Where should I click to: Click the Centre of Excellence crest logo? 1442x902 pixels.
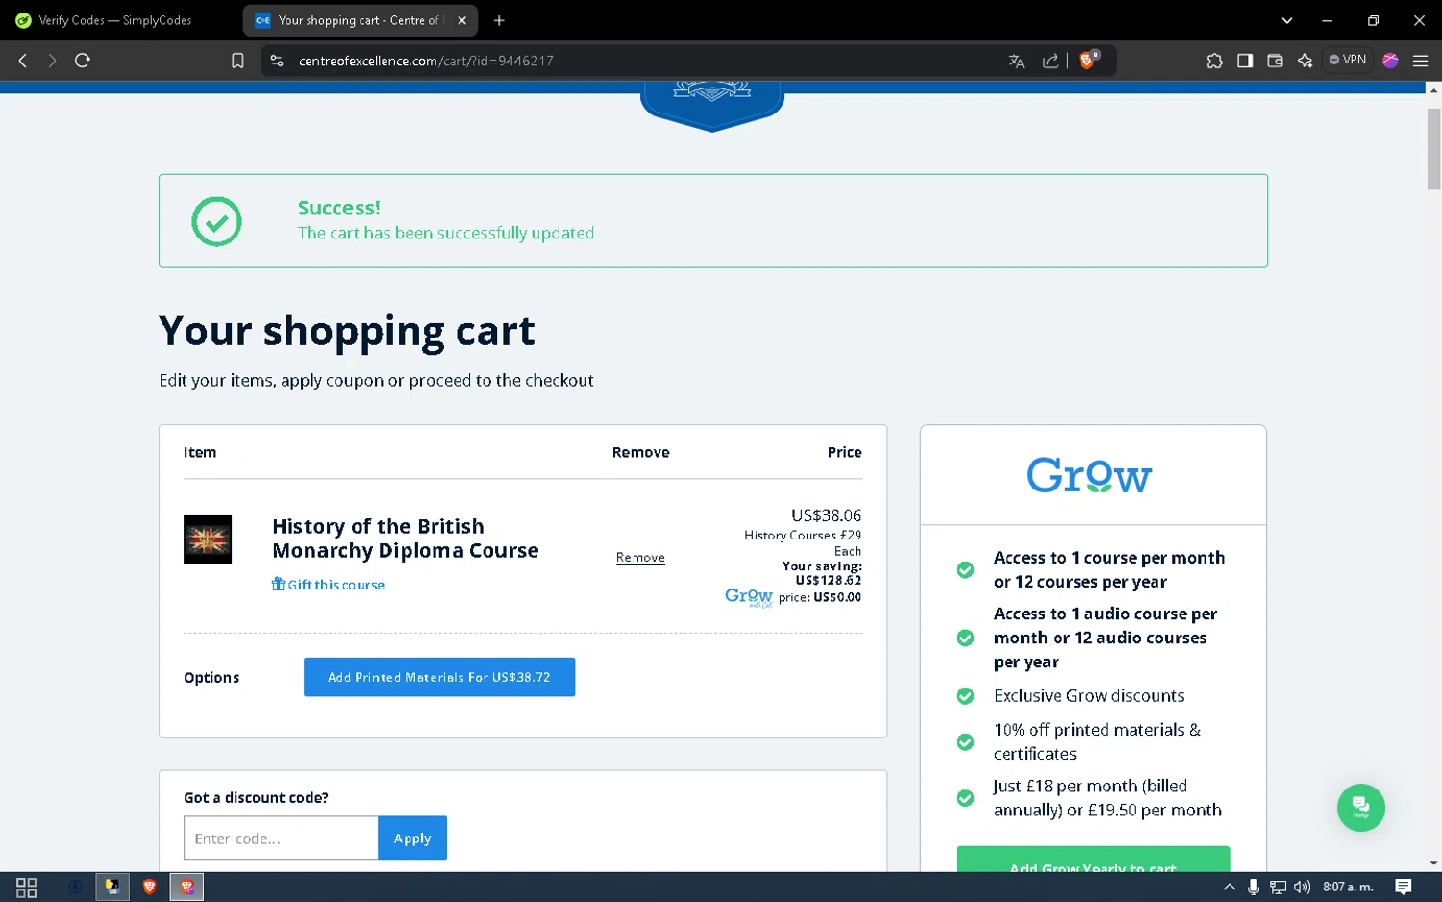[712, 106]
